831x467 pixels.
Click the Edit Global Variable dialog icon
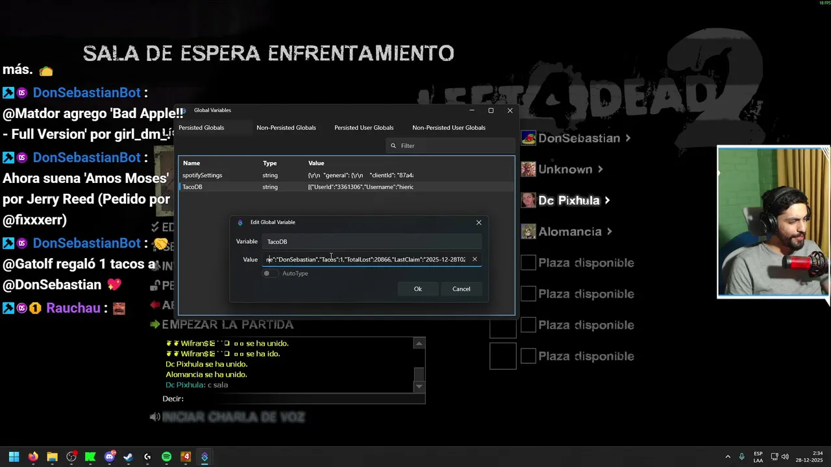(x=240, y=222)
